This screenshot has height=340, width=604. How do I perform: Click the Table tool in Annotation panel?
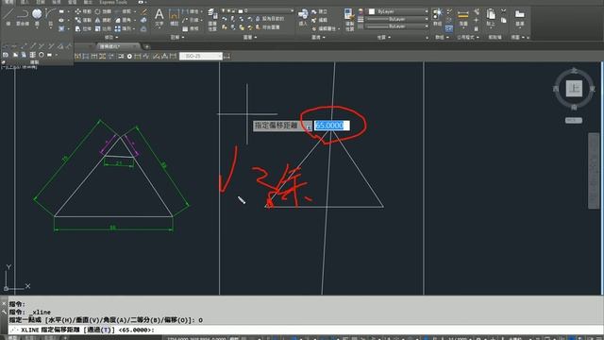(191, 29)
